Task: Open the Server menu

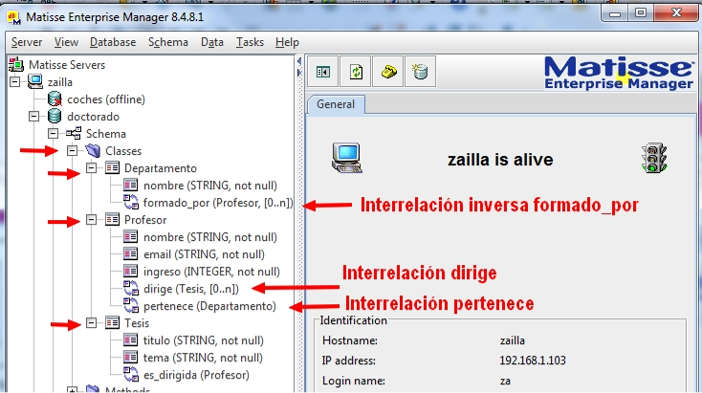Action: (x=27, y=42)
